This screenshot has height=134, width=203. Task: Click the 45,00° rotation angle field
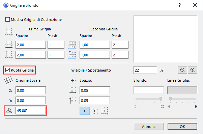click(x=31, y=111)
